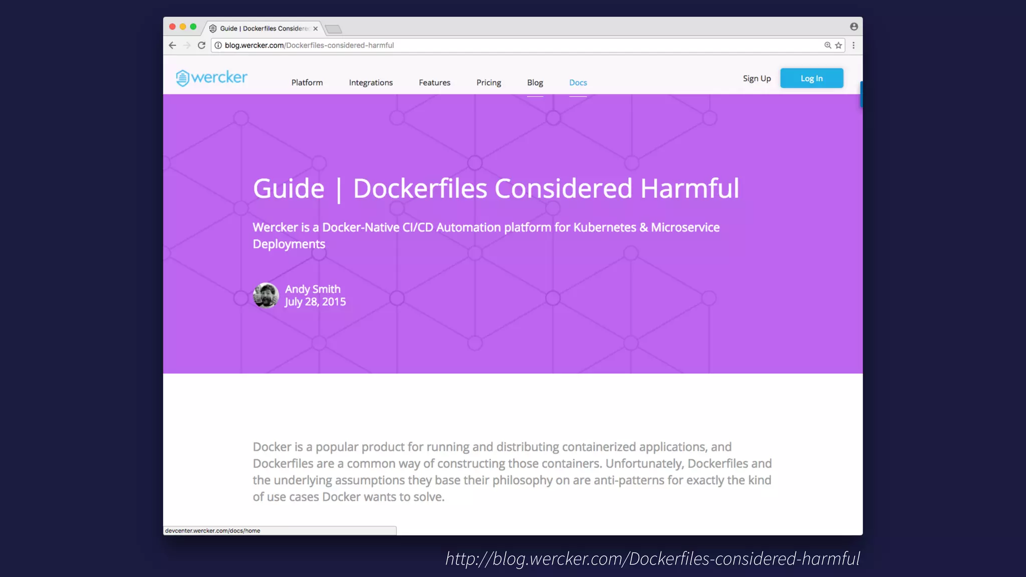Screen dimensions: 1026x577
Task: Click the Sign Up link
Action: (x=756, y=79)
